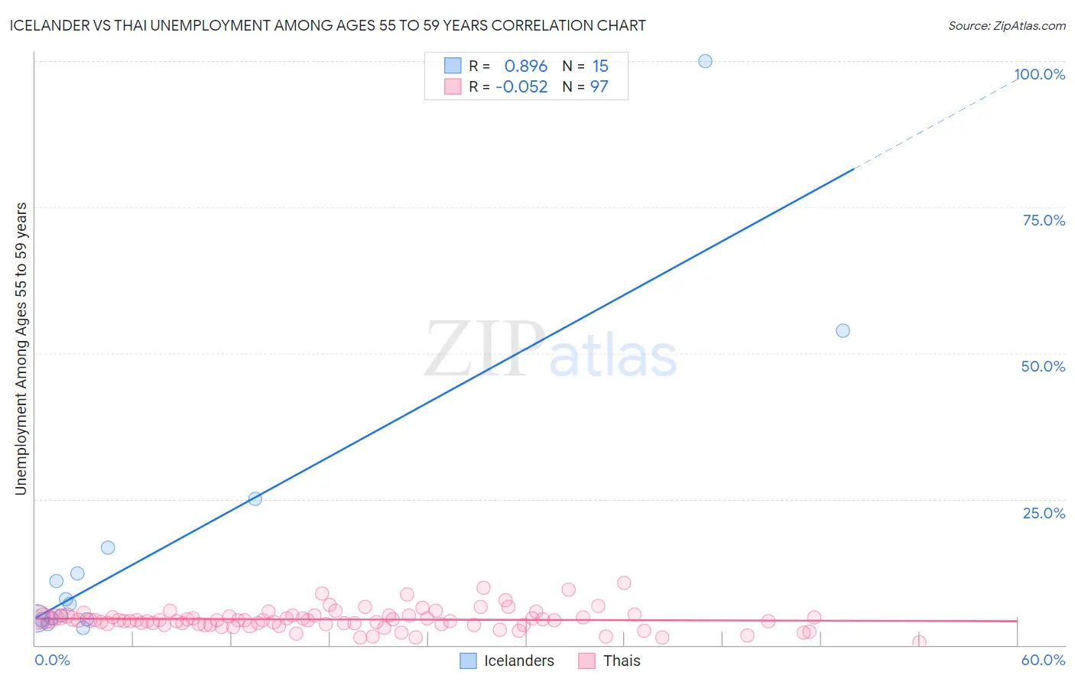Click the R value 0.896 text
This screenshot has height=682, width=1075.
[x=526, y=66]
